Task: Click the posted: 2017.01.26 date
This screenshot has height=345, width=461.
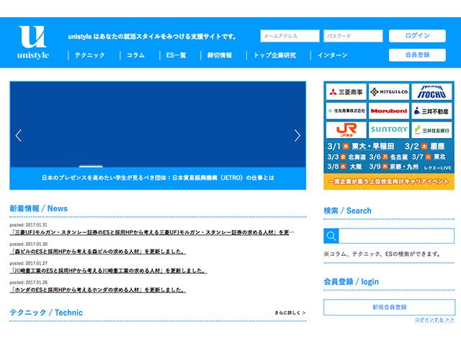Action: [x=28, y=282]
